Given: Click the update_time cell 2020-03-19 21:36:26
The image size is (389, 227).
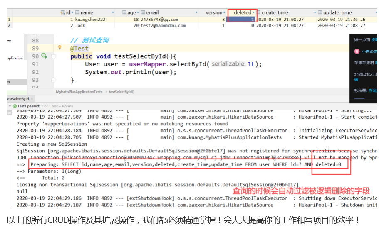Looking at the screenshot, I should pyautogui.click(x=342, y=20).
